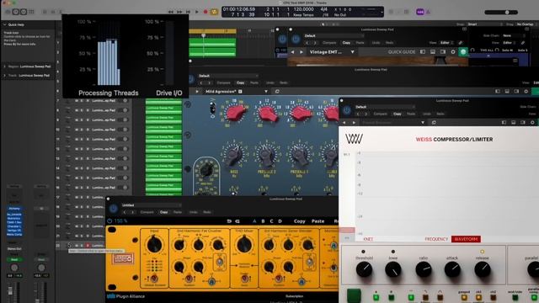539x303 pixels.
Task: Click the 4/4 time signature in the LCD
Action: (x=323, y=9)
